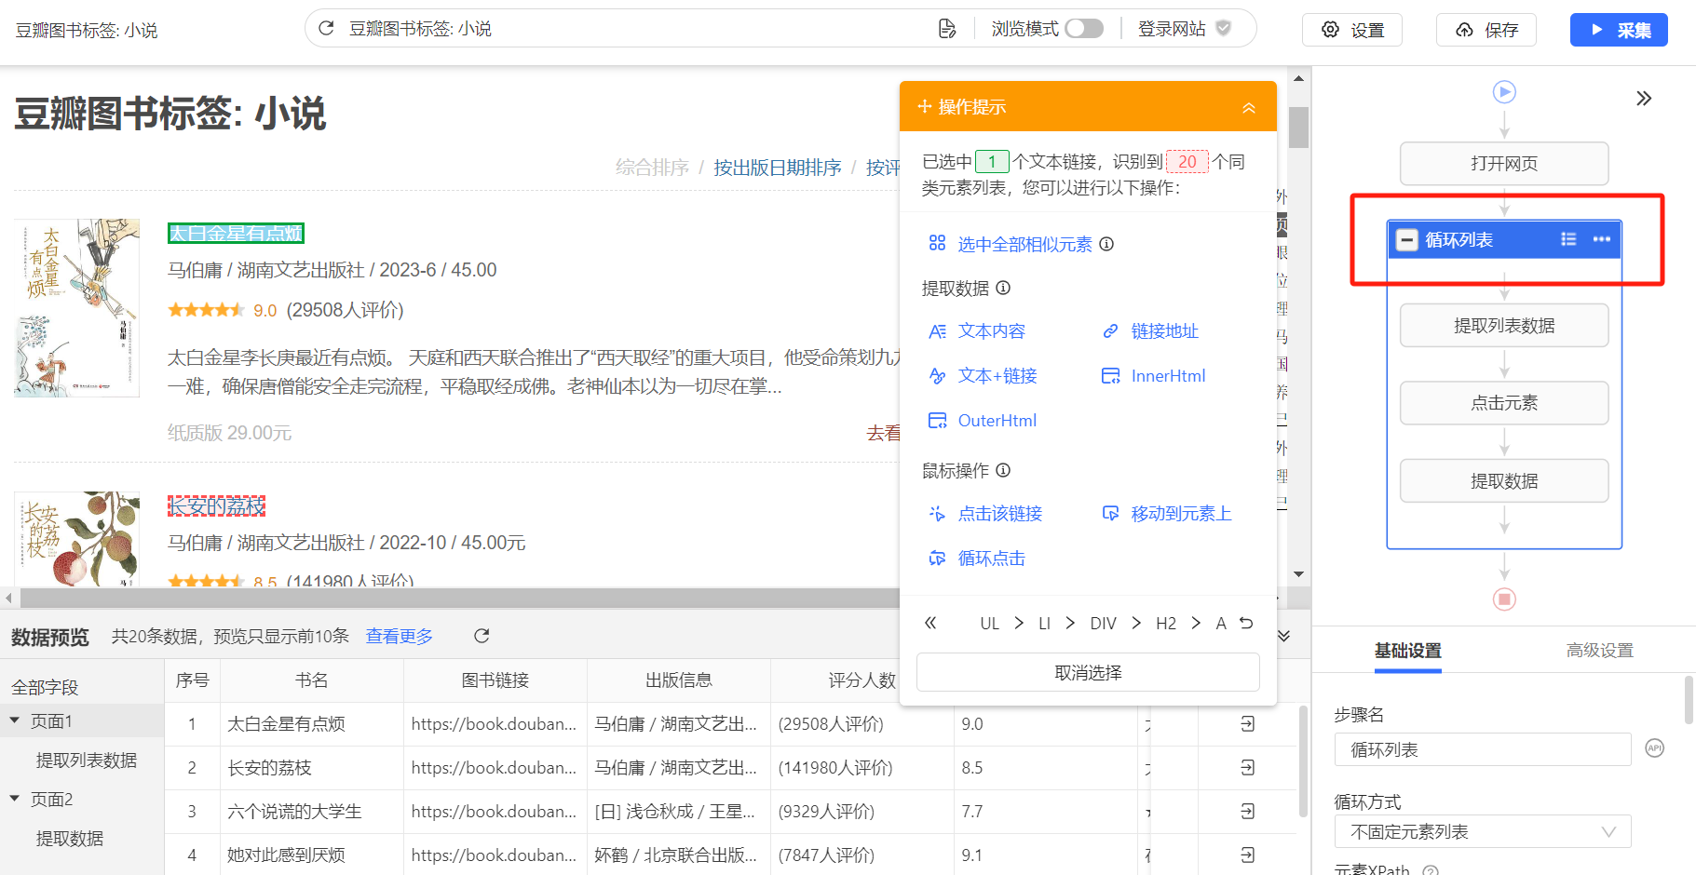Collapse 页面2 tree node

[x=15, y=799]
